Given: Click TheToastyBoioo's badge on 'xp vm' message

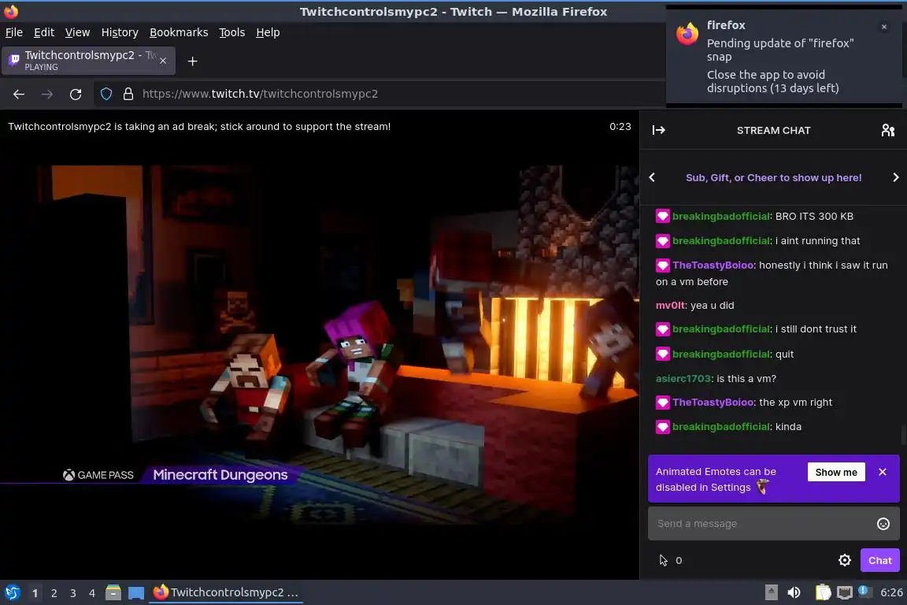Looking at the screenshot, I should (x=663, y=402).
